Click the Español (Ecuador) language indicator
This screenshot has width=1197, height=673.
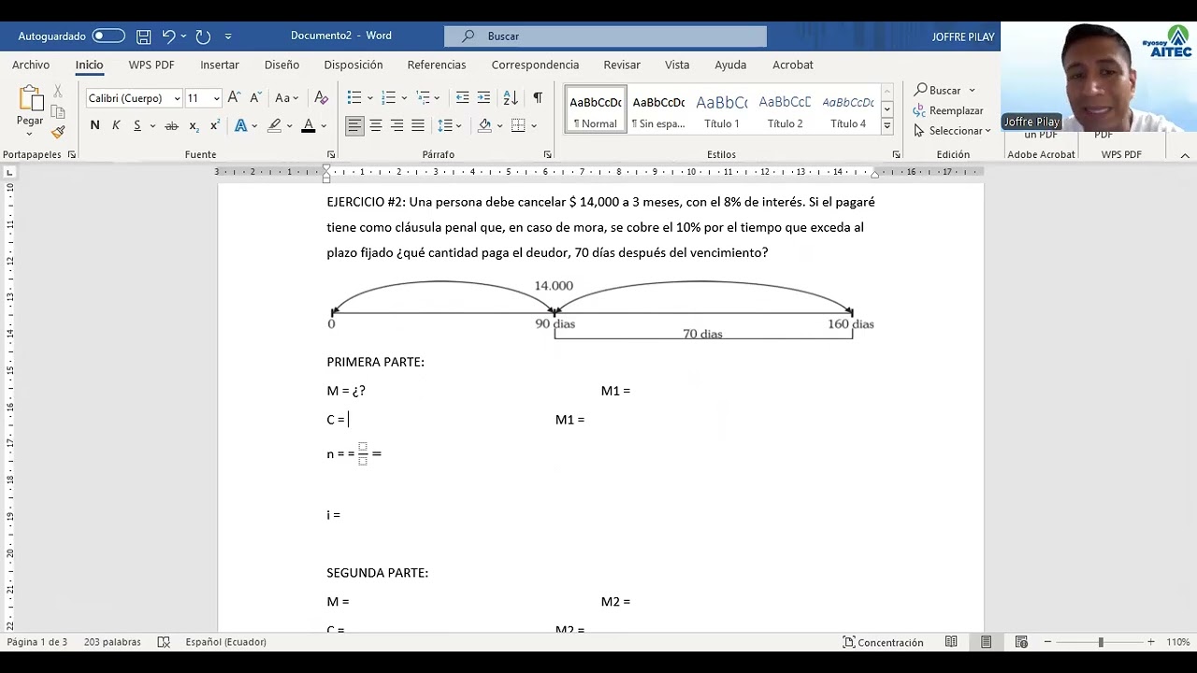(x=225, y=642)
